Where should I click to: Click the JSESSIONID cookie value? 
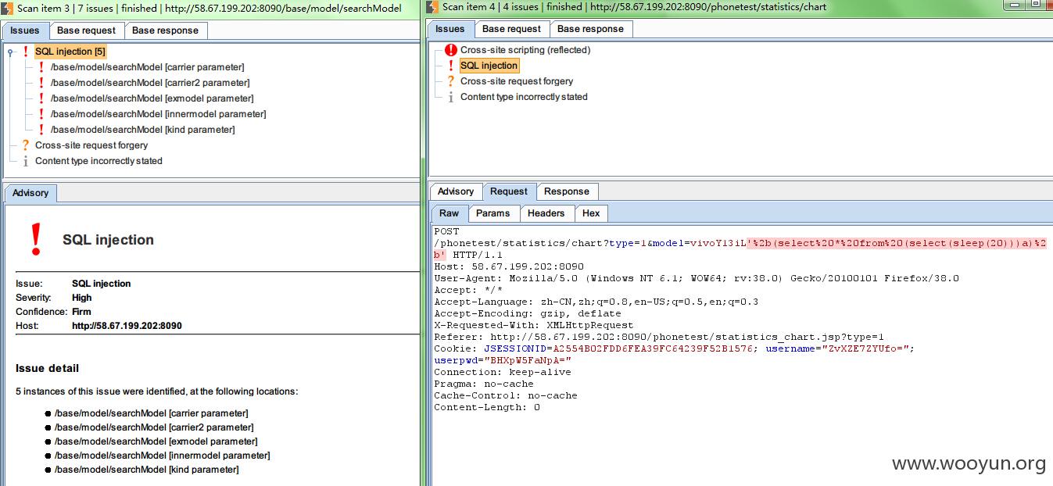653,348
